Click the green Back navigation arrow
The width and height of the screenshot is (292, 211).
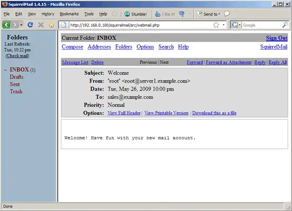click(x=6, y=25)
